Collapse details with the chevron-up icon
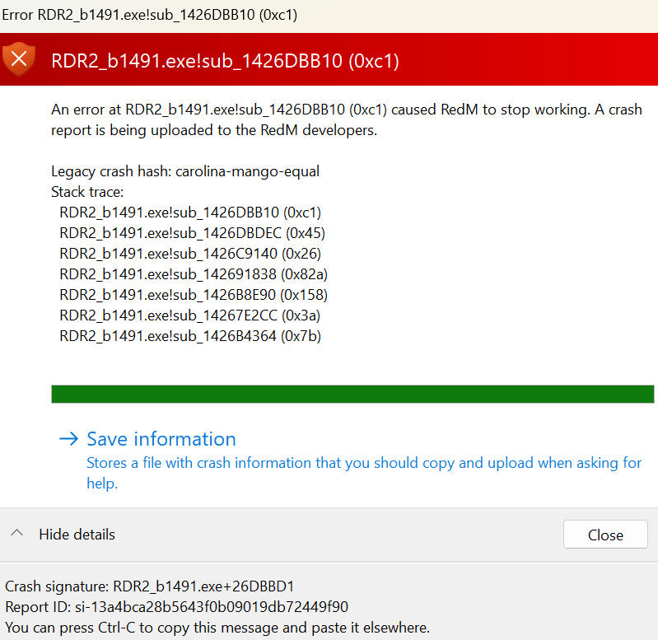The height and width of the screenshot is (640, 658). [16, 534]
